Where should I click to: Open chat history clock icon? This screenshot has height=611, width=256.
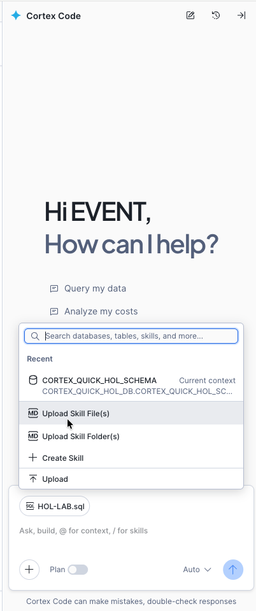click(216, 15)
